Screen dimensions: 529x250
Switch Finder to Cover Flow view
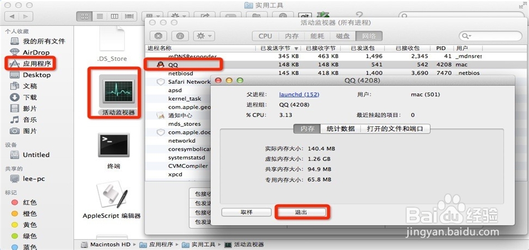click(130, 16)
